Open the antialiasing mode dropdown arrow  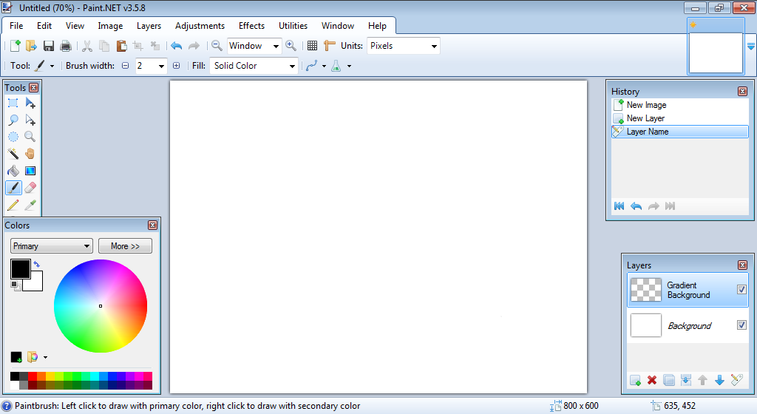click(324, 66)
